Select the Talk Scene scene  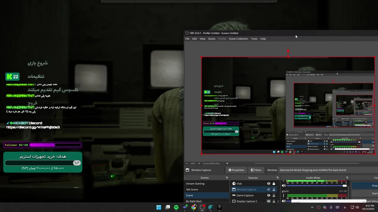point(206,190)
